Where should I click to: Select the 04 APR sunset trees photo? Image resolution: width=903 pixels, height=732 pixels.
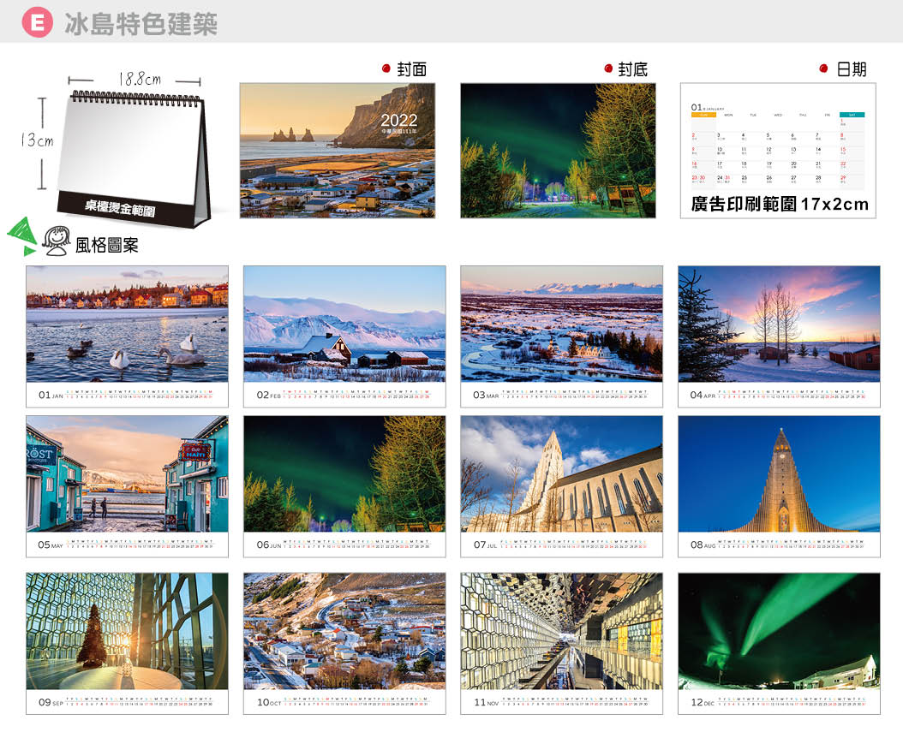[779, 324]
